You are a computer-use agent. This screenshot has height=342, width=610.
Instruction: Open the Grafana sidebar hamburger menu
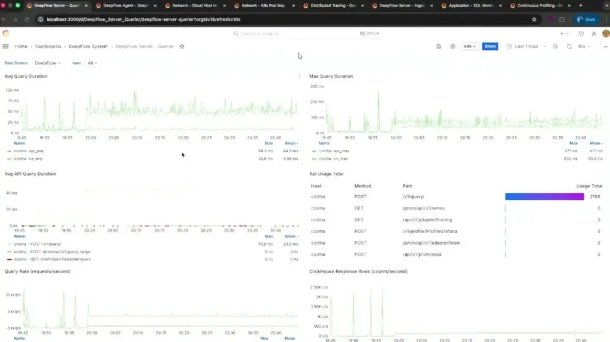click(6, 46)
